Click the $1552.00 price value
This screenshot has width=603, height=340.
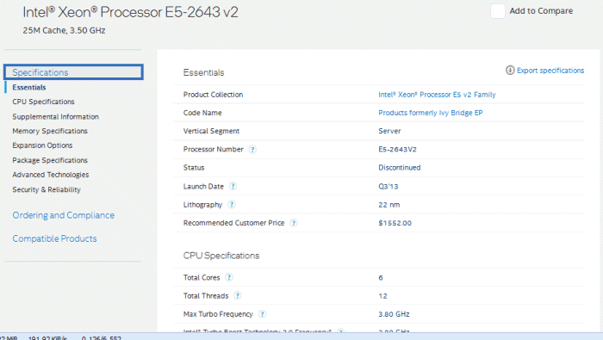395,223
